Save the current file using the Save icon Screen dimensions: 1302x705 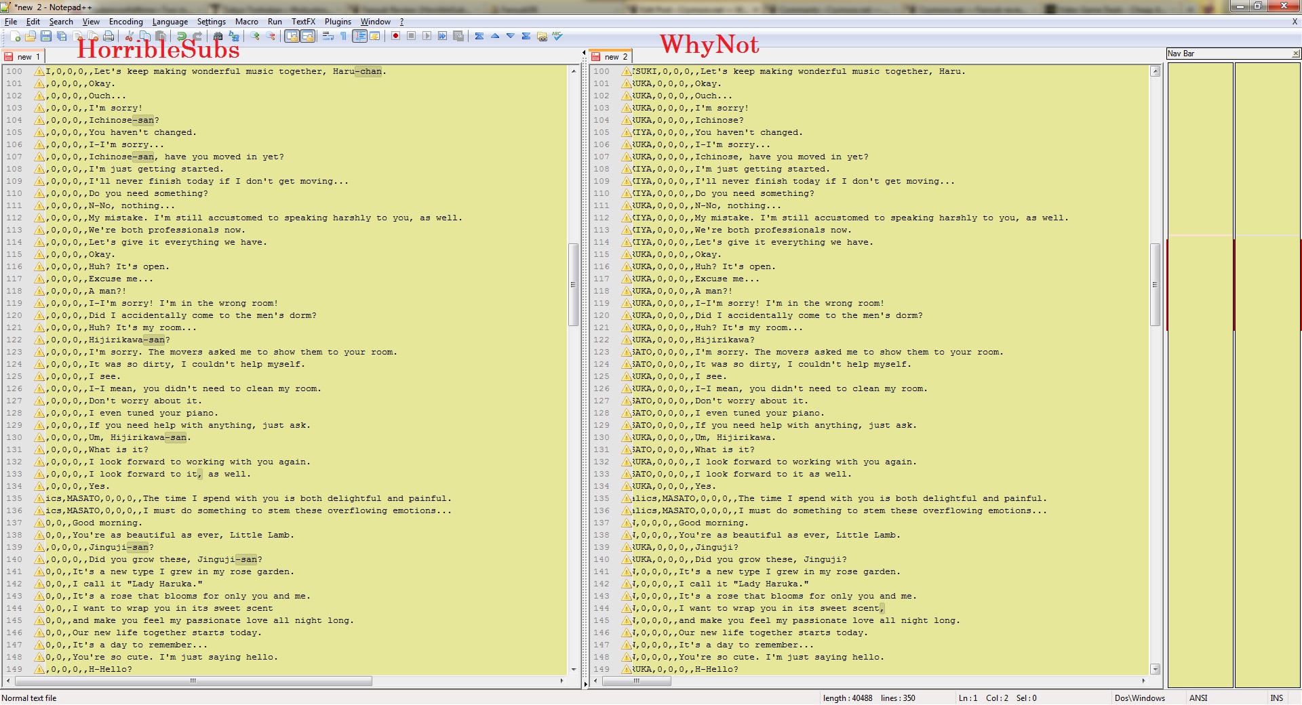pyautogui.click(x=46, y=36)
